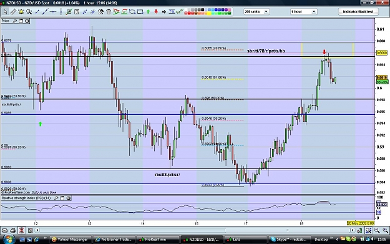Open the 200 units dropdown
The image size is (390, 244).
tap(256, 12)
